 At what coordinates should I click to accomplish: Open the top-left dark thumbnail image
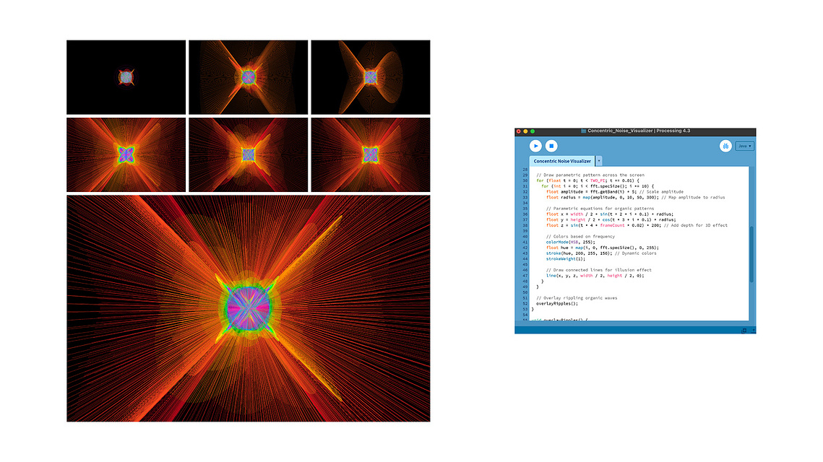(126, 77)
